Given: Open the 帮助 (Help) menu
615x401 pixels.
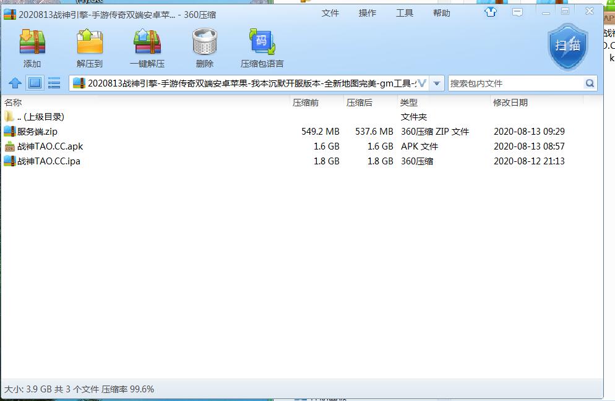Looking at the screenshot, I should tap(441, 13).
